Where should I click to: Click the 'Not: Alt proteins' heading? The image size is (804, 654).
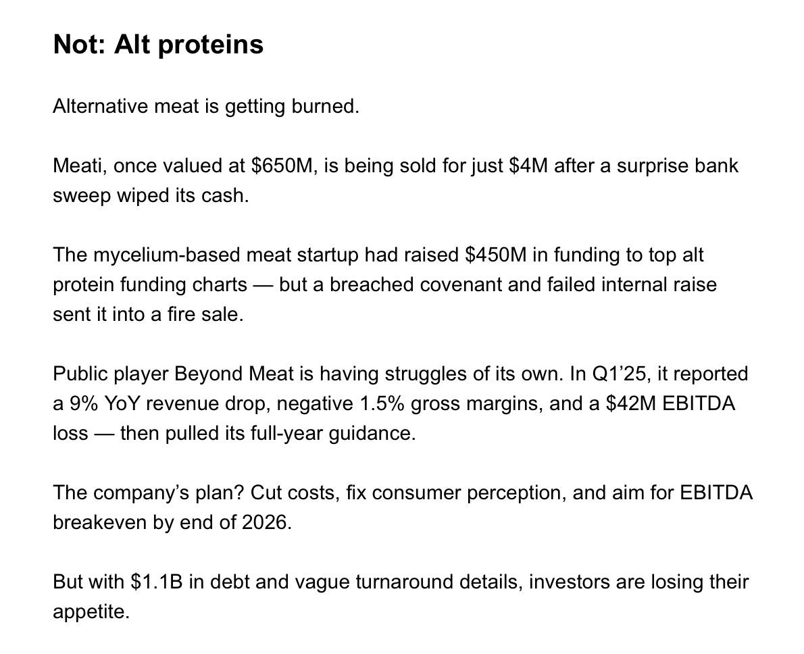point(158,44)
